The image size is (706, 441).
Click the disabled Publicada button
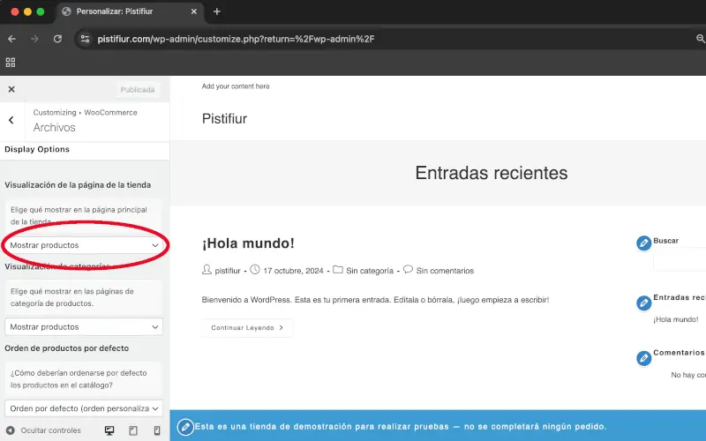[138, 90]
